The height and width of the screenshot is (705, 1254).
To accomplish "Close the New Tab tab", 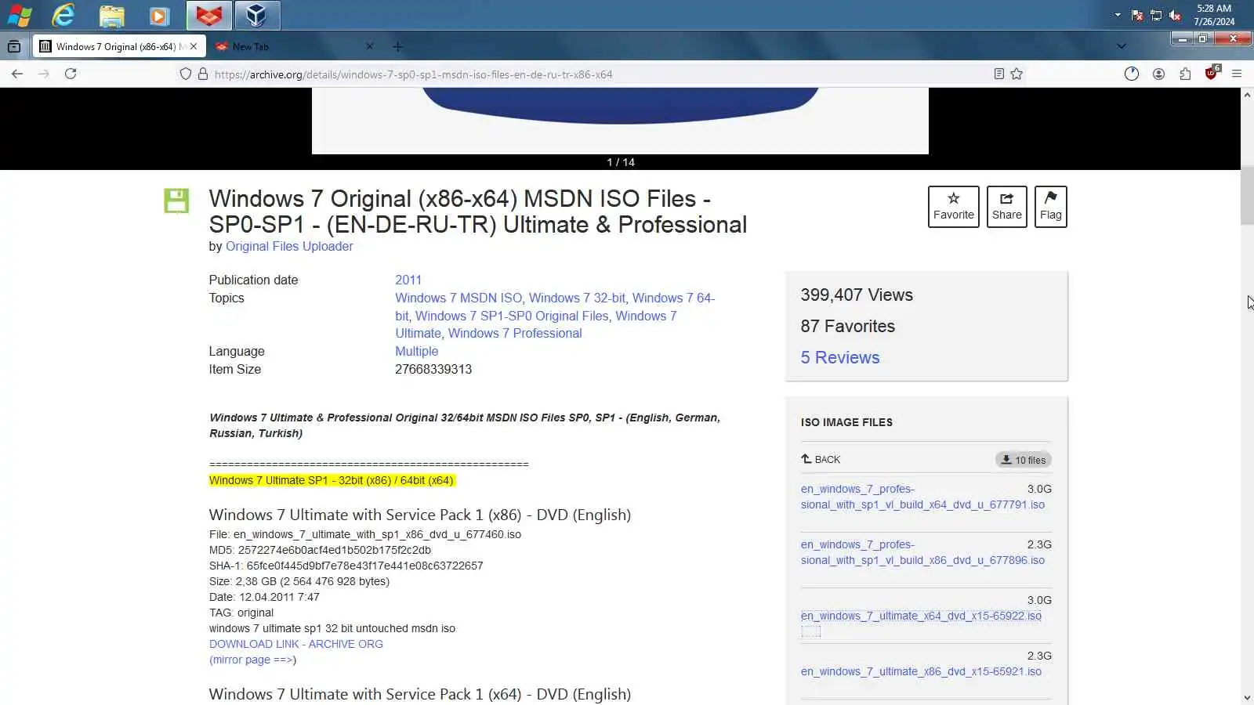I will click(370, 46).
